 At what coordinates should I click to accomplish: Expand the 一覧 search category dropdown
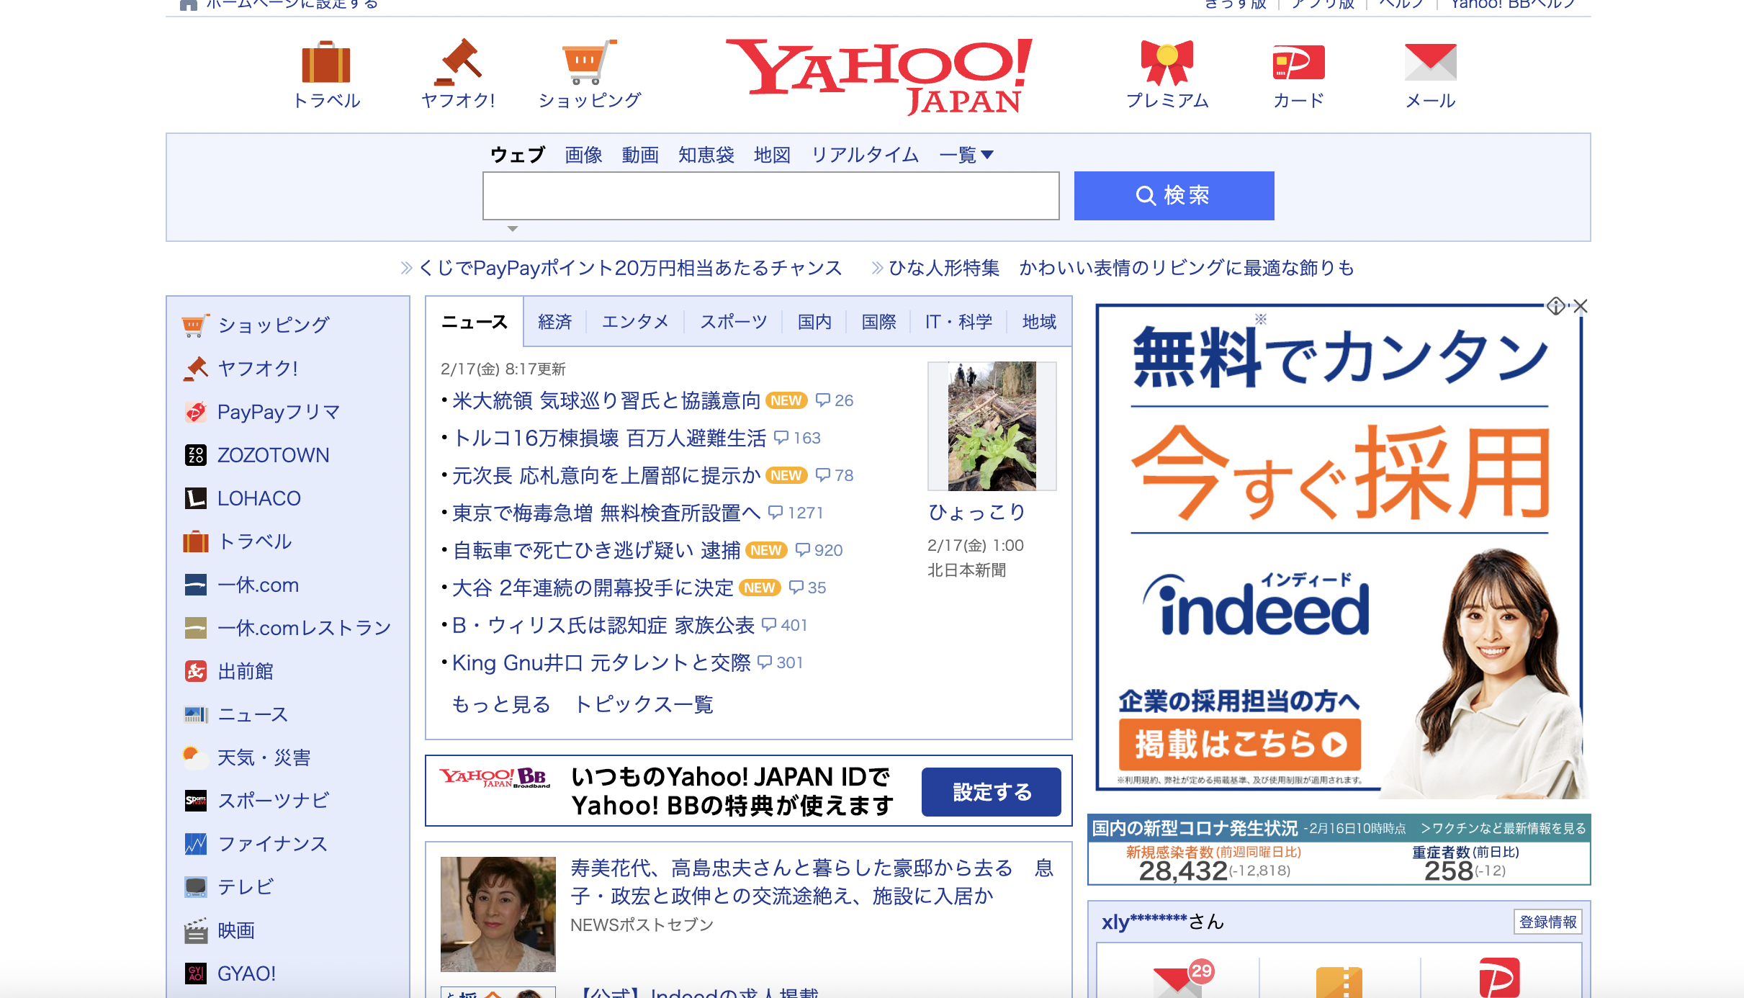coord(966,155)
